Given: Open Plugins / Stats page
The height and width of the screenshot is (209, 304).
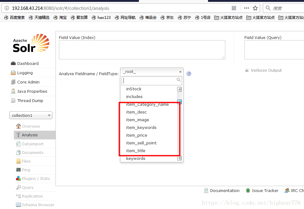Looking at the screenshot, I should click(36, 178).
